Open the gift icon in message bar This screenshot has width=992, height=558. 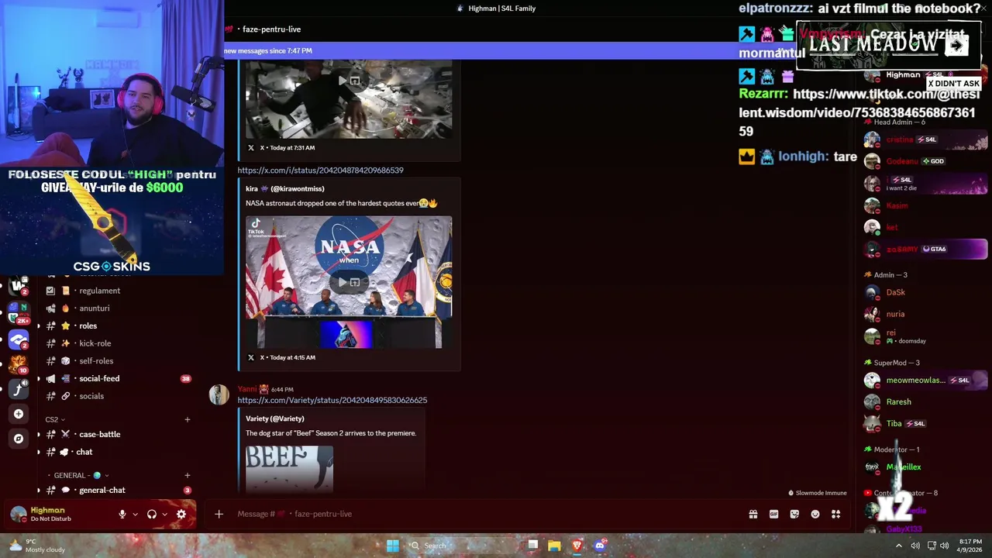pyautogui.click(x=753, y=514)
